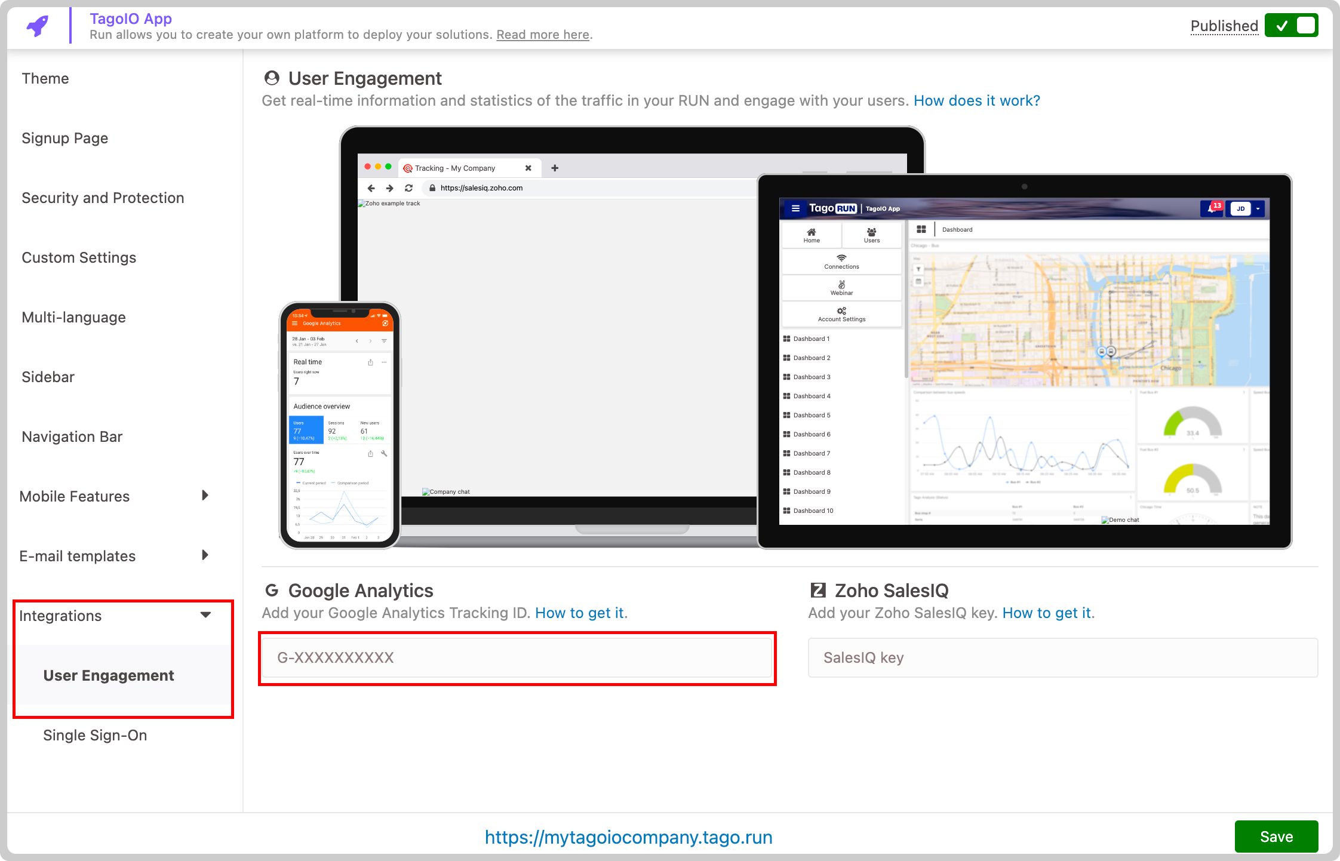Expand the E-mail templates arrow
This screenshot has height=861, width=1340.
205,555
